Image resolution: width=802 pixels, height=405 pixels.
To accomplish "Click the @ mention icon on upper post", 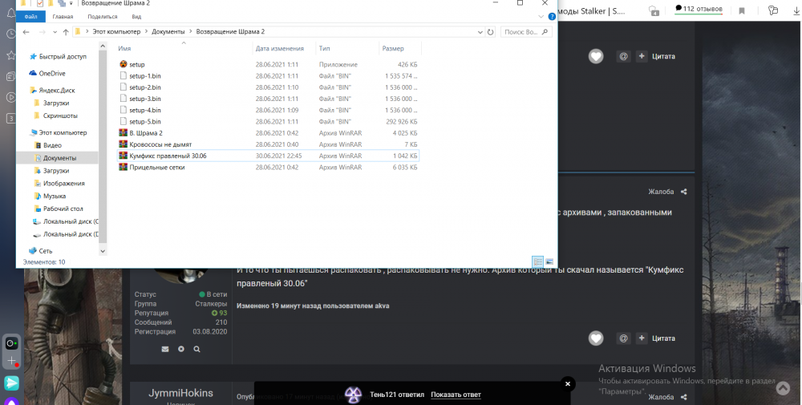I will (623, 56).
